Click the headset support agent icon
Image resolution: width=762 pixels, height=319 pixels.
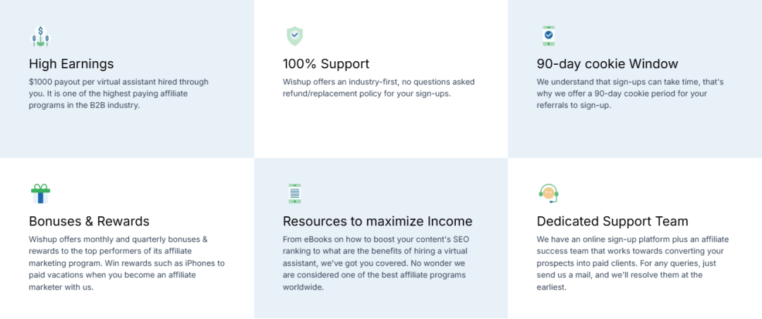pos(548,193)
